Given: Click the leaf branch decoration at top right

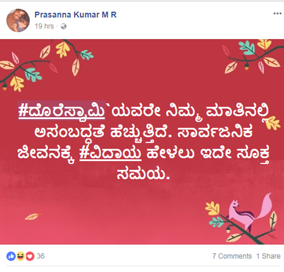Looking at the screenshot, I should 253,56.
